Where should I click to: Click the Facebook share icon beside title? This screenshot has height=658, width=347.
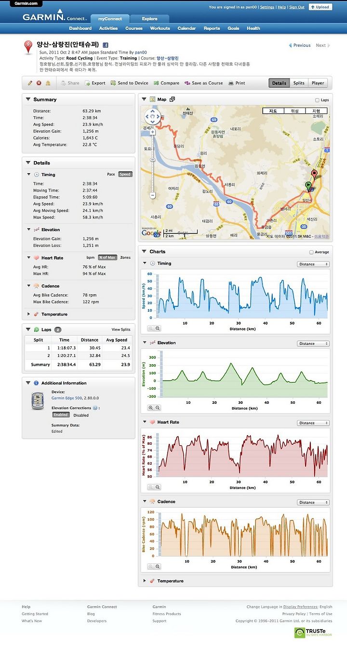pos(105,45)
